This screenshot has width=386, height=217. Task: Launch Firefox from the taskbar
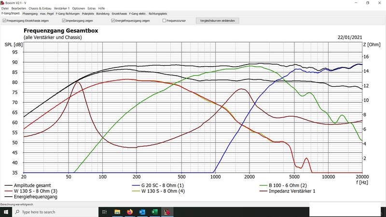tap(130, 212)
